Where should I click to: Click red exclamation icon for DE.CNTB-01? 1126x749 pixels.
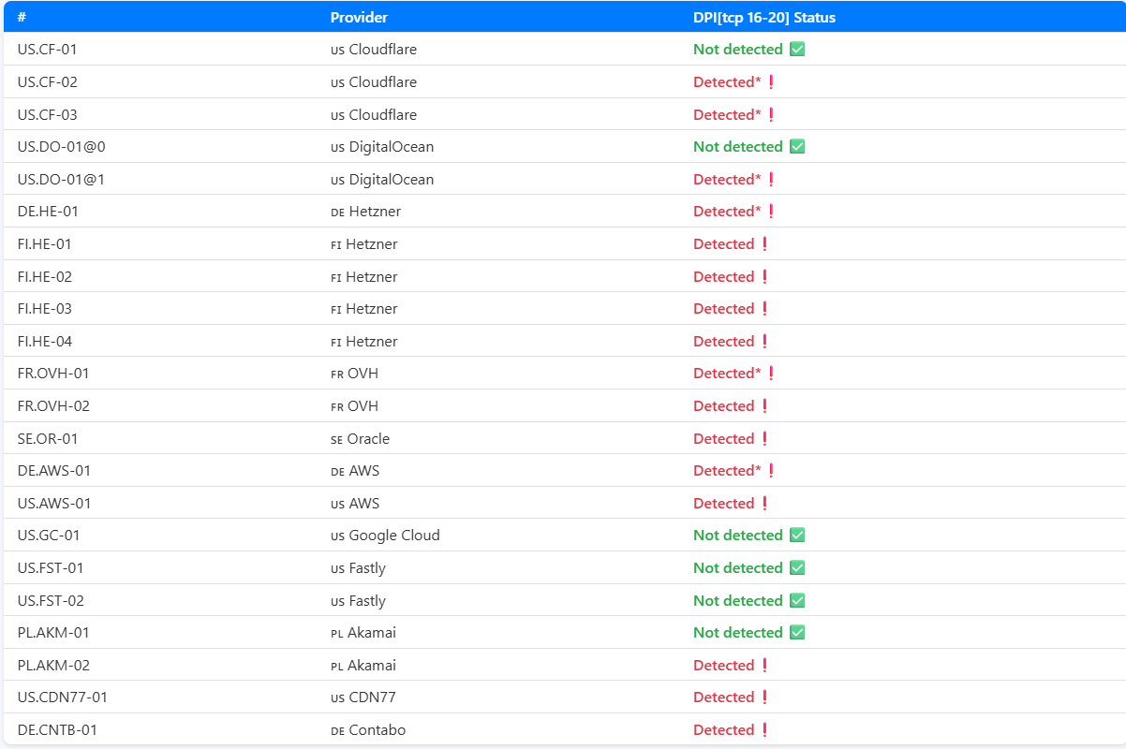(x=764, y=730)
